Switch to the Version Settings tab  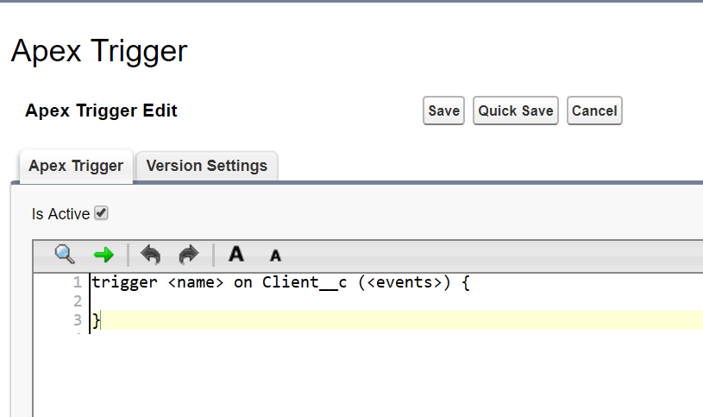coord(207,166)
